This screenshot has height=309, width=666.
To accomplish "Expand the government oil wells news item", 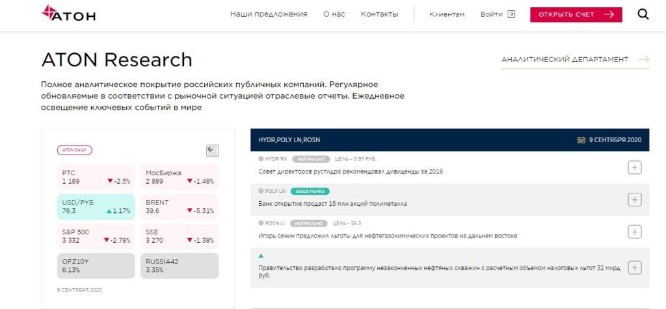I will point(635,268).
